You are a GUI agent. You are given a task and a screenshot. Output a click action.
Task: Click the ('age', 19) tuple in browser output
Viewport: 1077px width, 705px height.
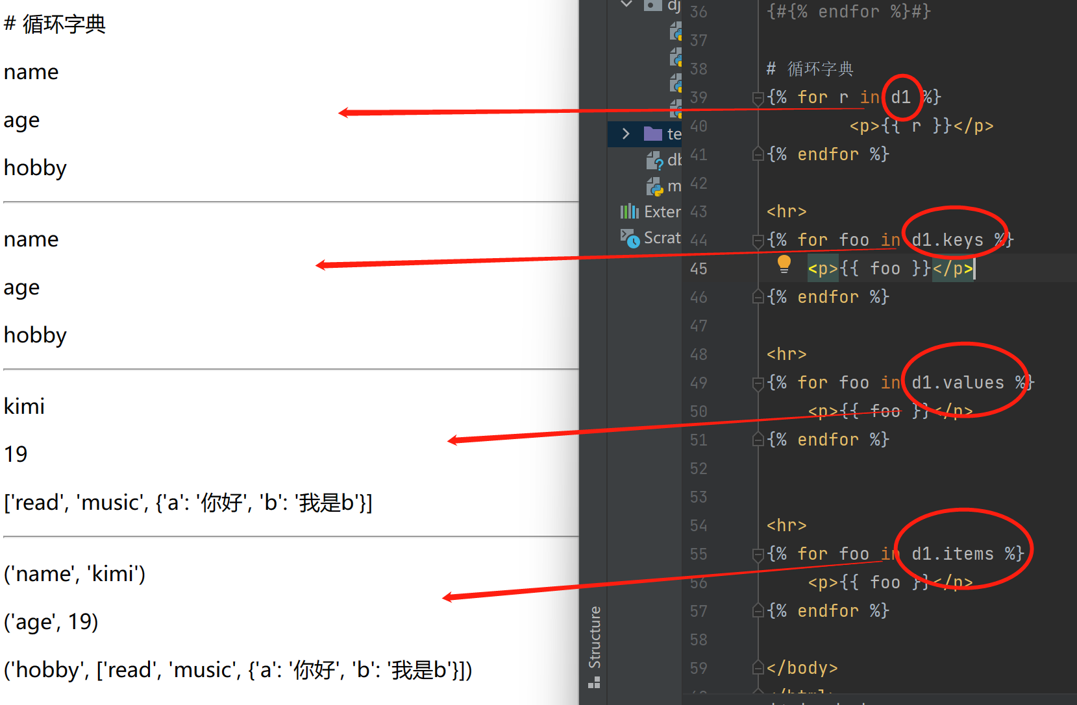click(51, 622)
